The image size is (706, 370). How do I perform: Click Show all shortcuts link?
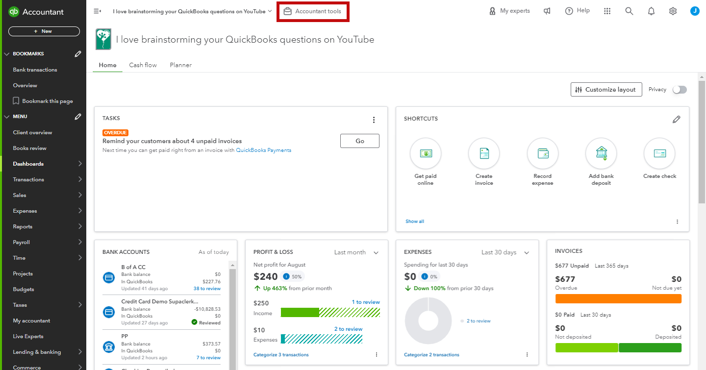click(415, 222)
